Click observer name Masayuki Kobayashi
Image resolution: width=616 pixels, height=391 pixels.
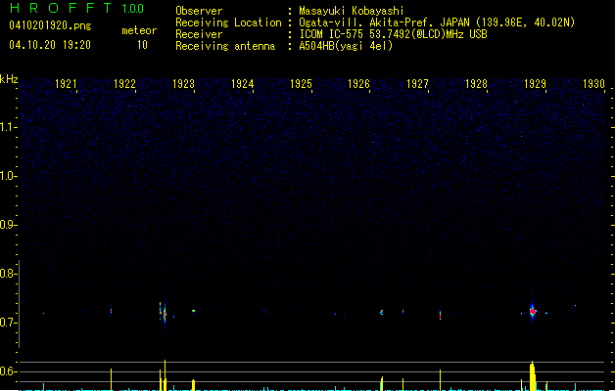coord(352,11)
